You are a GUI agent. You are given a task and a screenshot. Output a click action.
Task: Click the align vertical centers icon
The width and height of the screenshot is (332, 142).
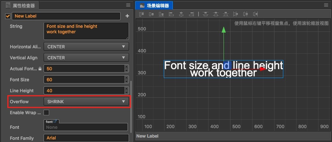(151, 14)
